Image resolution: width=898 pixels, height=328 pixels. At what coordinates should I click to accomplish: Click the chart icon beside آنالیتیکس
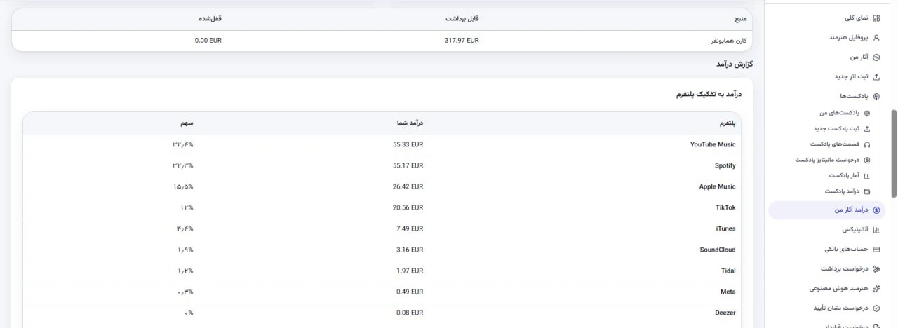[876, 230]
